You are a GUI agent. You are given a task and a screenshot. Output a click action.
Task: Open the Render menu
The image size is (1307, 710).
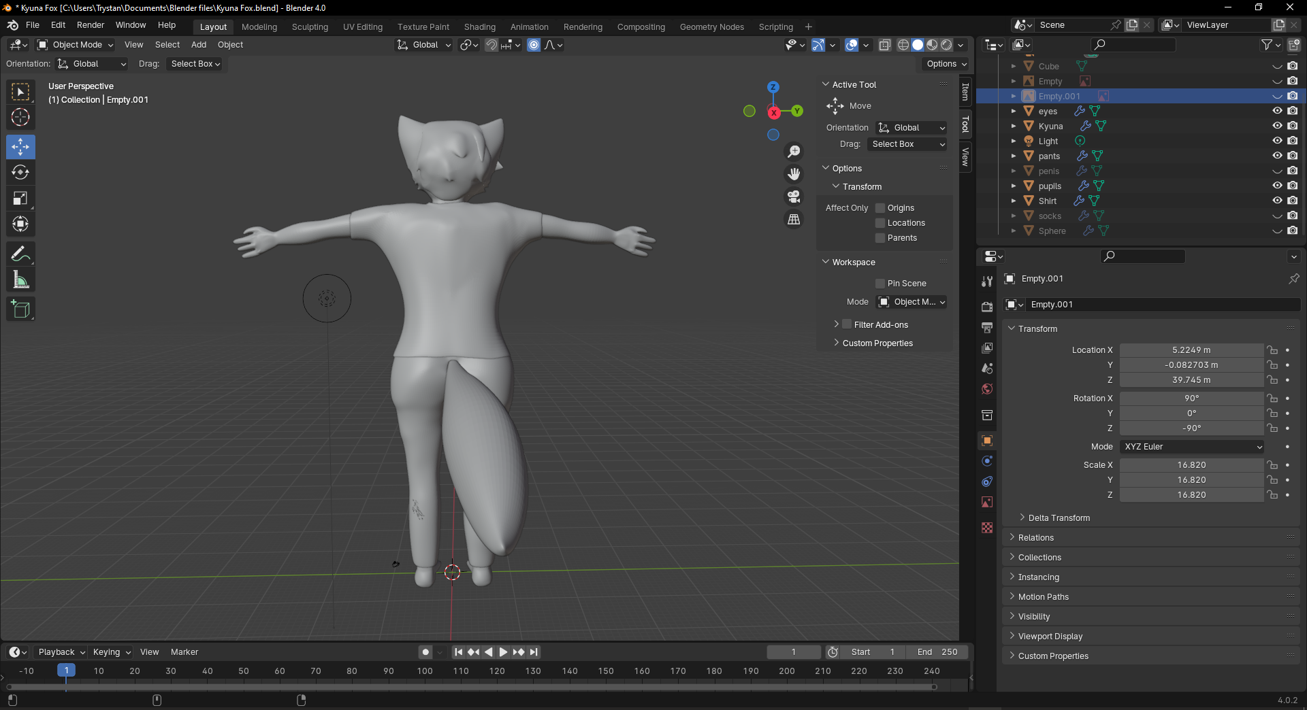click(x=91, y=25)
